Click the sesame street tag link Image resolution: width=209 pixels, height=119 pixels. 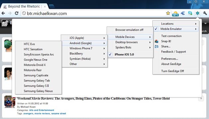59,114
